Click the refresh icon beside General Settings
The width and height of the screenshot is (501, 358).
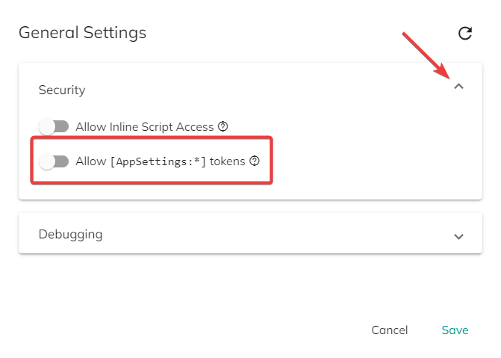coord(465,34)
